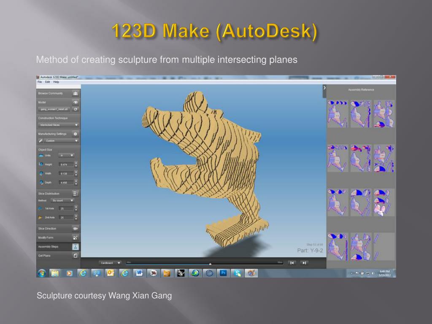Click the assembly steps slider handle
This screenshot has height=324, width=432.
[210, 264]
